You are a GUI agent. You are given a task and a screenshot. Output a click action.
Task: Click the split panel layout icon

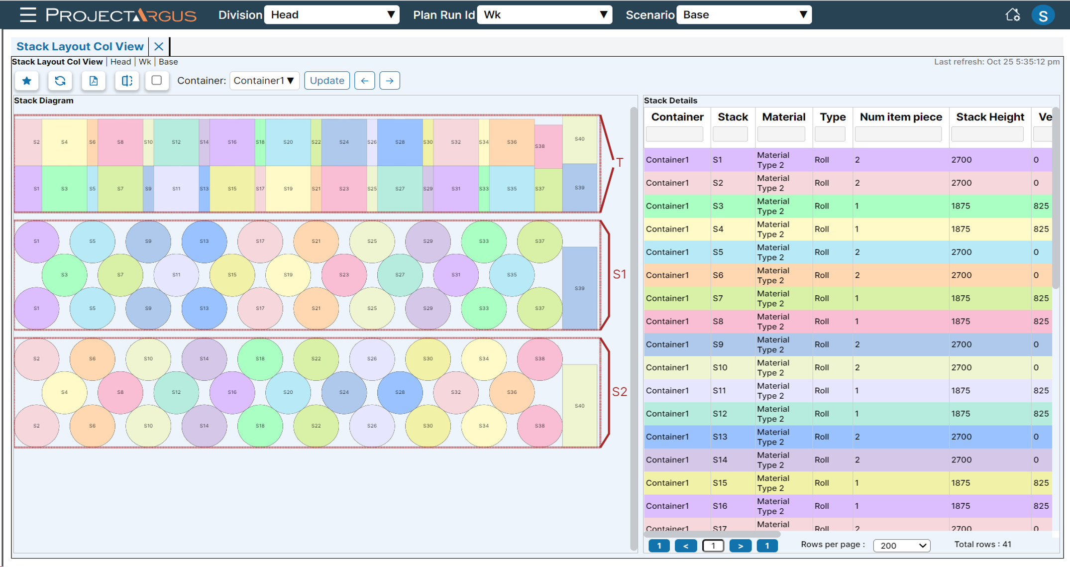(127, 81)
